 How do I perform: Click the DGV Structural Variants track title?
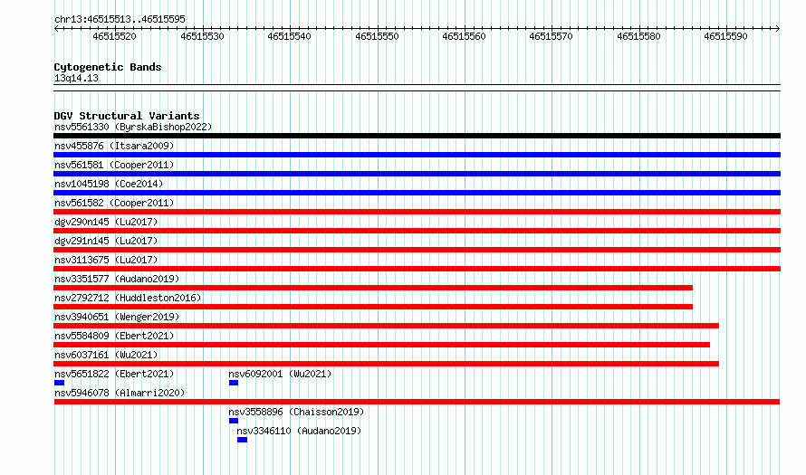pos(127,116)
